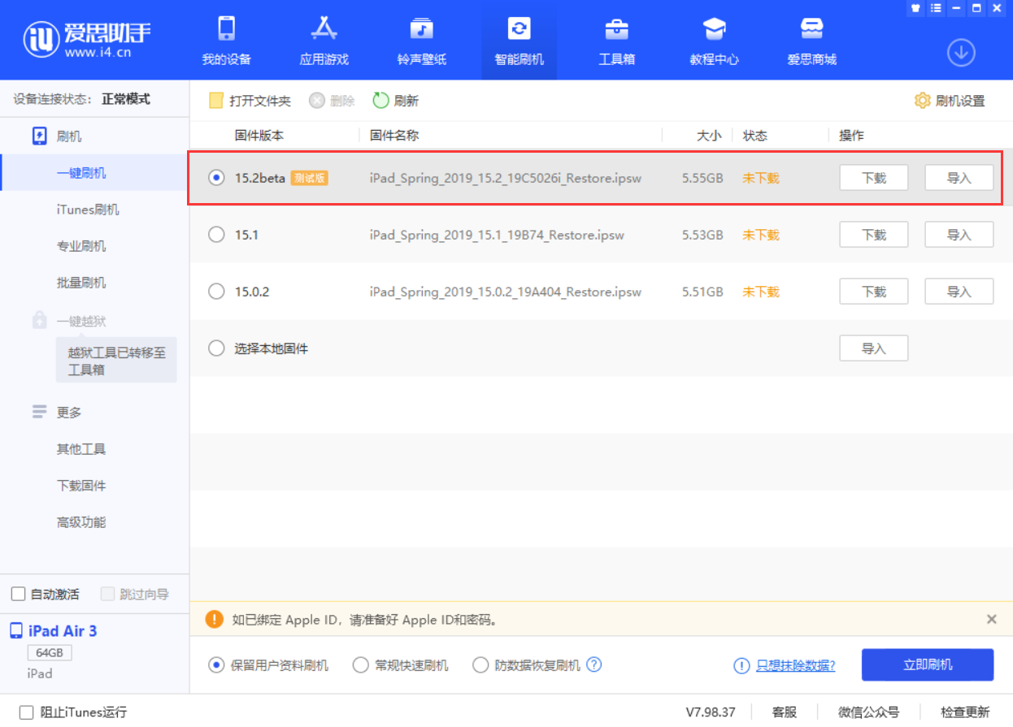Click the info icon beside 只想抹除数据
Viewport: 1013px width, 727px height.
[x=741, y=665]
